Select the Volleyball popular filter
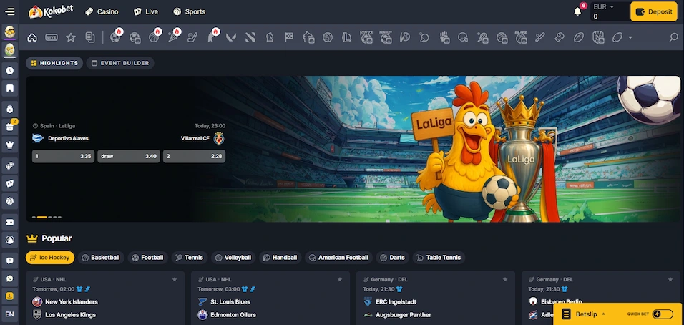 [x=233, y=258]
